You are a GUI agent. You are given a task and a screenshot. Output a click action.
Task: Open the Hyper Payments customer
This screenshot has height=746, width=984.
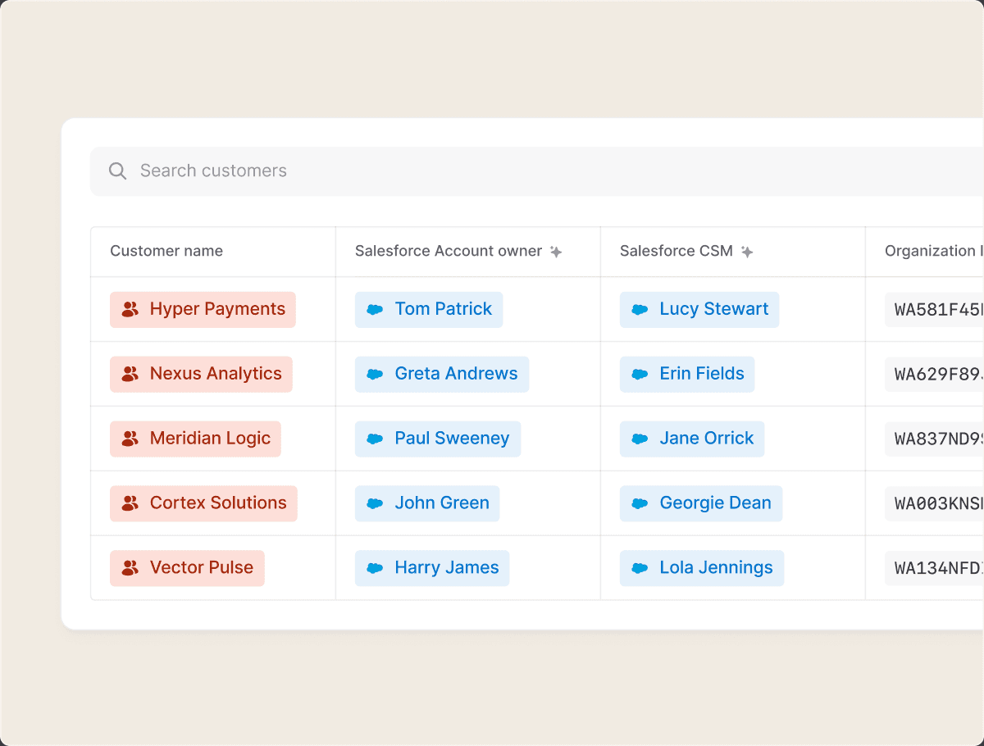(x=203, y=310)
